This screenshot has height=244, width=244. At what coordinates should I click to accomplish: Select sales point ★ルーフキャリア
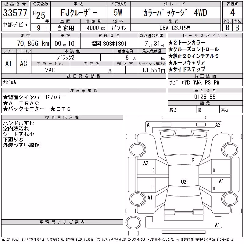coord(187,63)
